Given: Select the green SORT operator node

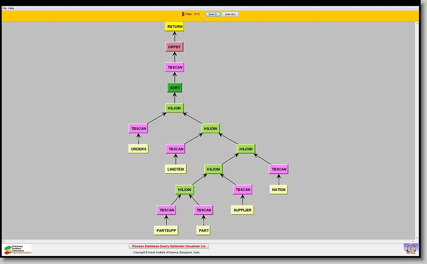Looking at the screenshot, I should click(175, 88).
